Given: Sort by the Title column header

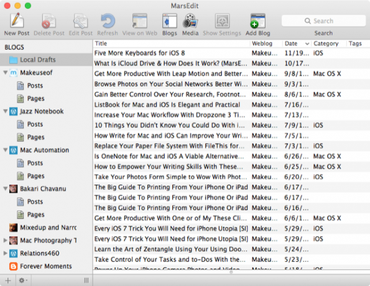Looking at the screenshot, I should (x=171, y=44).
